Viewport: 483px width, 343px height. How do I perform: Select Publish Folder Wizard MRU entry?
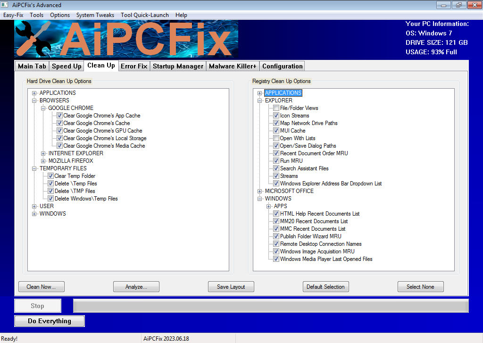pos(310,236)
